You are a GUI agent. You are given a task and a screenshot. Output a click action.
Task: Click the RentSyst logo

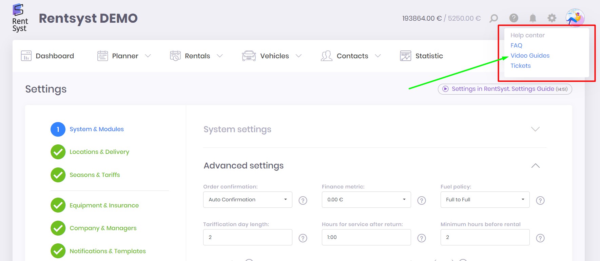(20, 18)
